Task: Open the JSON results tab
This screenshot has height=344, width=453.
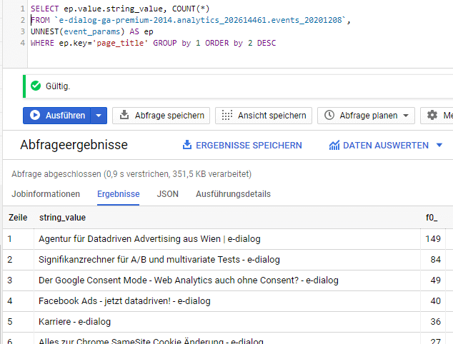Action: [168, 194]
